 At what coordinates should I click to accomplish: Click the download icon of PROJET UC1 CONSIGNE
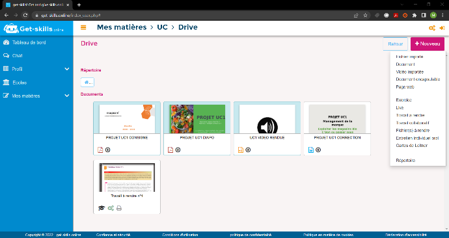pos(107,150)
